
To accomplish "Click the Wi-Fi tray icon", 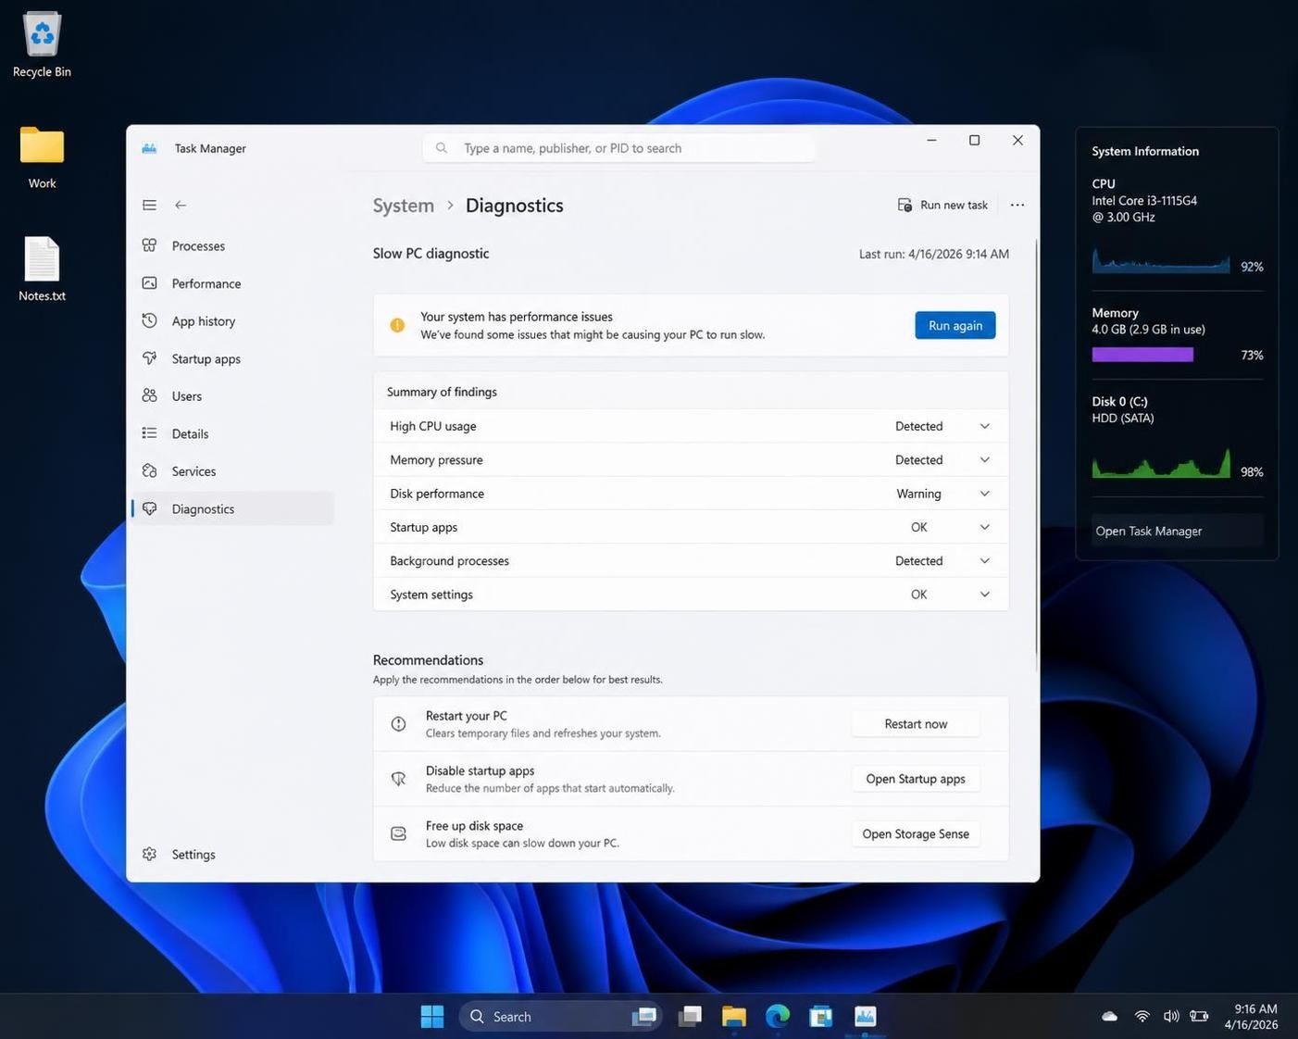I will (x=1142, y=1016).
